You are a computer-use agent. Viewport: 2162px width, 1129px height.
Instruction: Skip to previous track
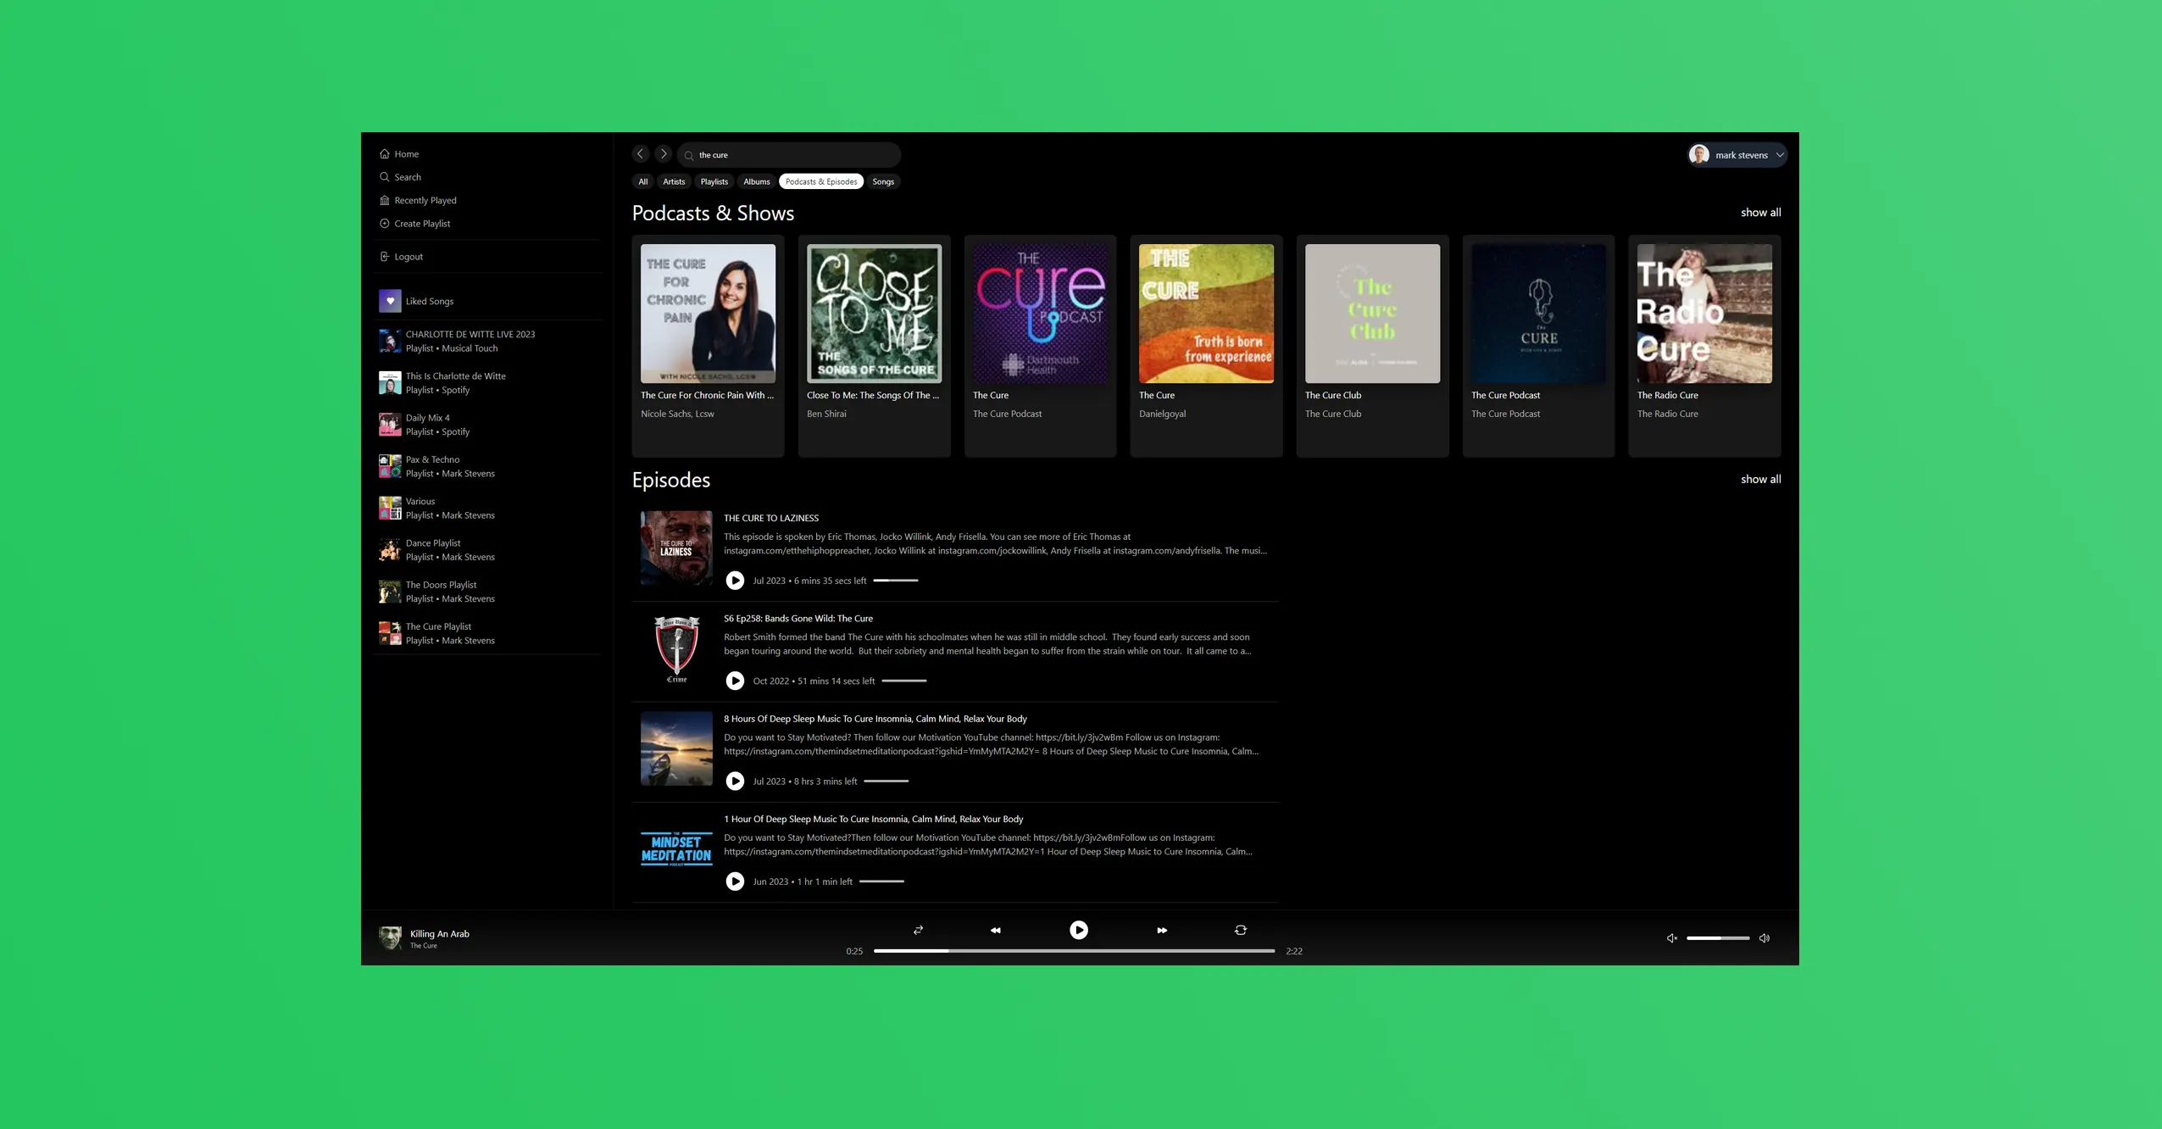pos(996,930)
